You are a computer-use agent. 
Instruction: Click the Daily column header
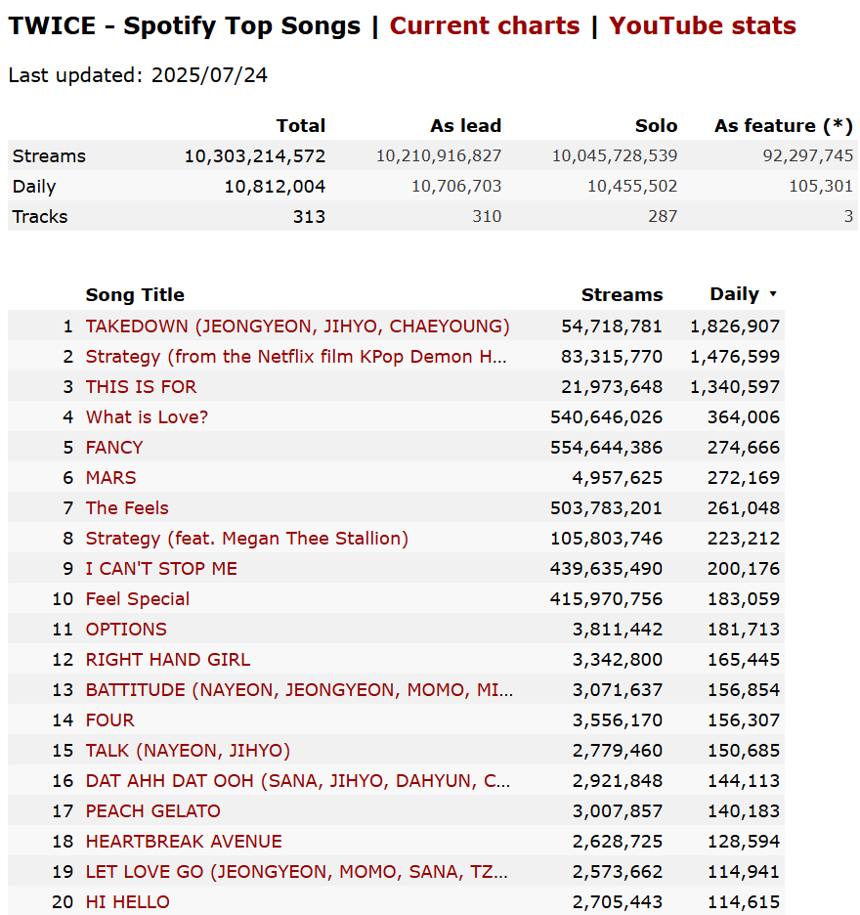pyautogui.click(x=735, y=294)
